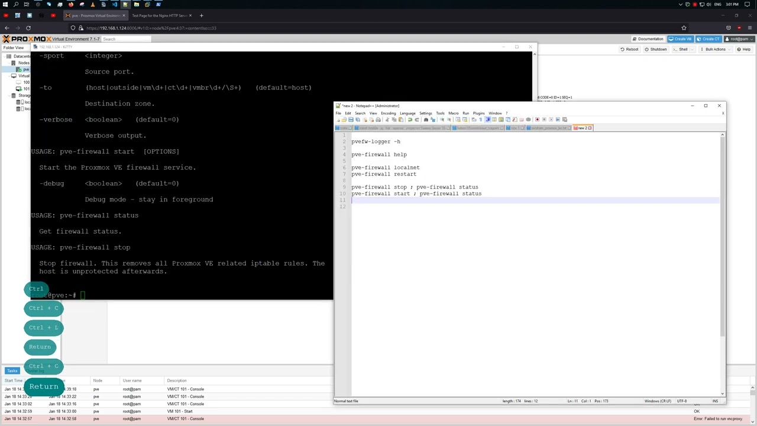The height and width of the screenshot is (426, 757).
Task: Show hidden system tray icons chevron
Action: pos(680,4)
